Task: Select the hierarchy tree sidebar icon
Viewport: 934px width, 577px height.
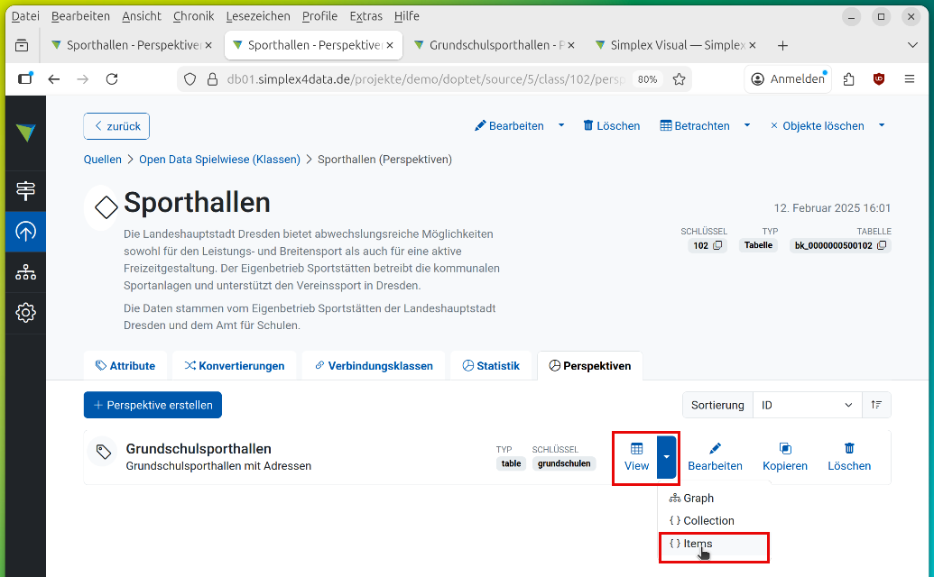Action: point(25,272)
